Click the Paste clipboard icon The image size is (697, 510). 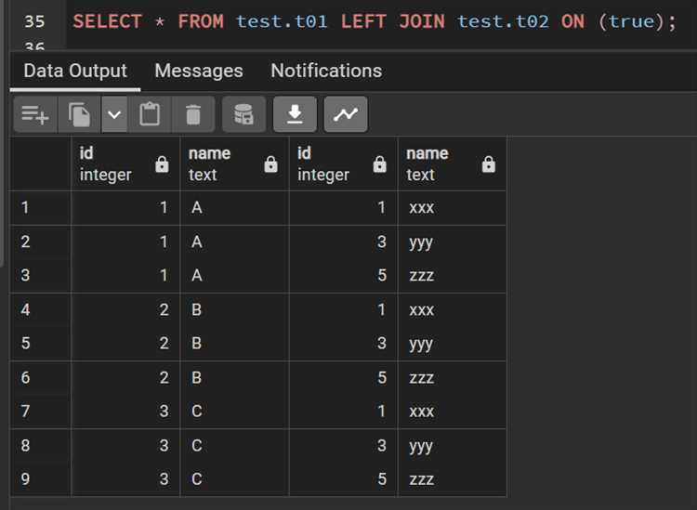tap(150, 114)
